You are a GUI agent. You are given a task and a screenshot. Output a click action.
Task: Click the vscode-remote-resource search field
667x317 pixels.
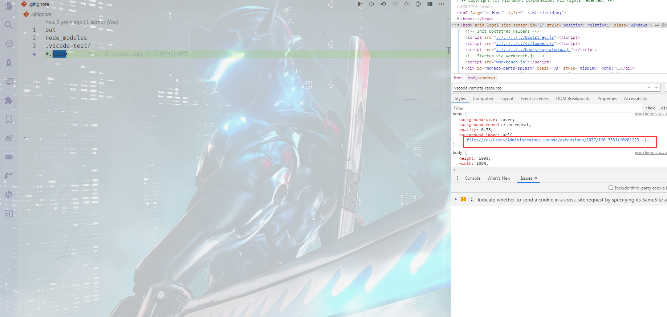(x=549, y=88)
